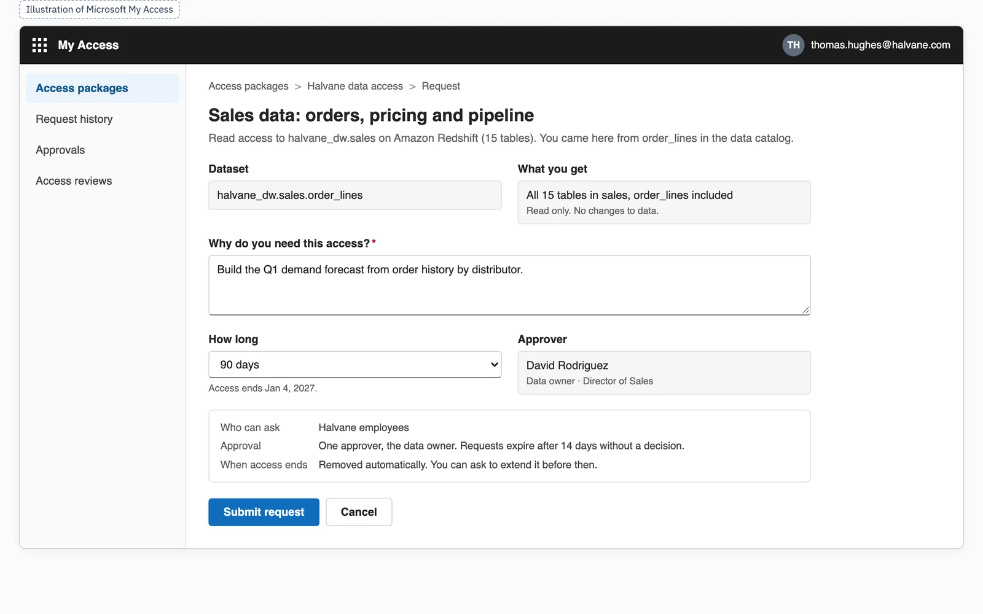Click the My Access app title
983x614 pixels.
pyautogui.click(x=88, y=45)
